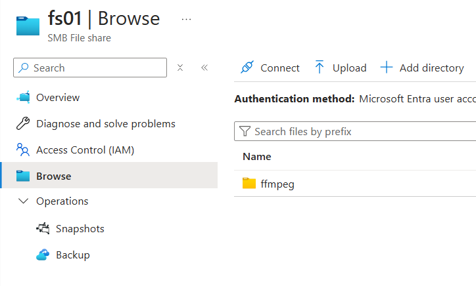Viewport: 476px width, 286px height.
Task: Open Diagnose and solve problems
Action: (105, 124)
